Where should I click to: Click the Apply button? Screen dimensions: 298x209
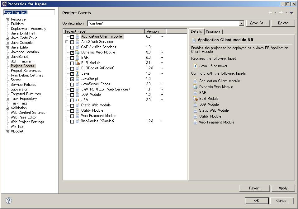[x=283, y=188]
